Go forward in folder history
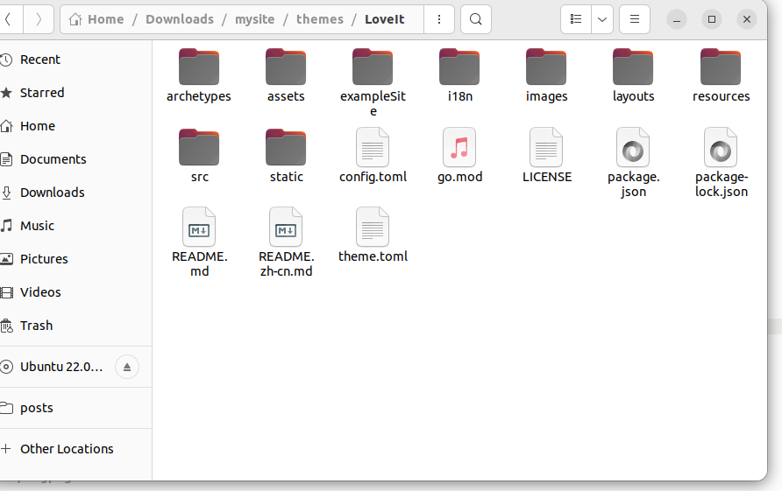Image resolution: width=782 pixels, height=491 pixels. [x=39, y=19]
